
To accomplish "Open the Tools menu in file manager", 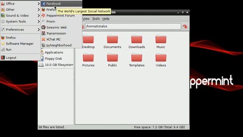I will click(96, 19).
